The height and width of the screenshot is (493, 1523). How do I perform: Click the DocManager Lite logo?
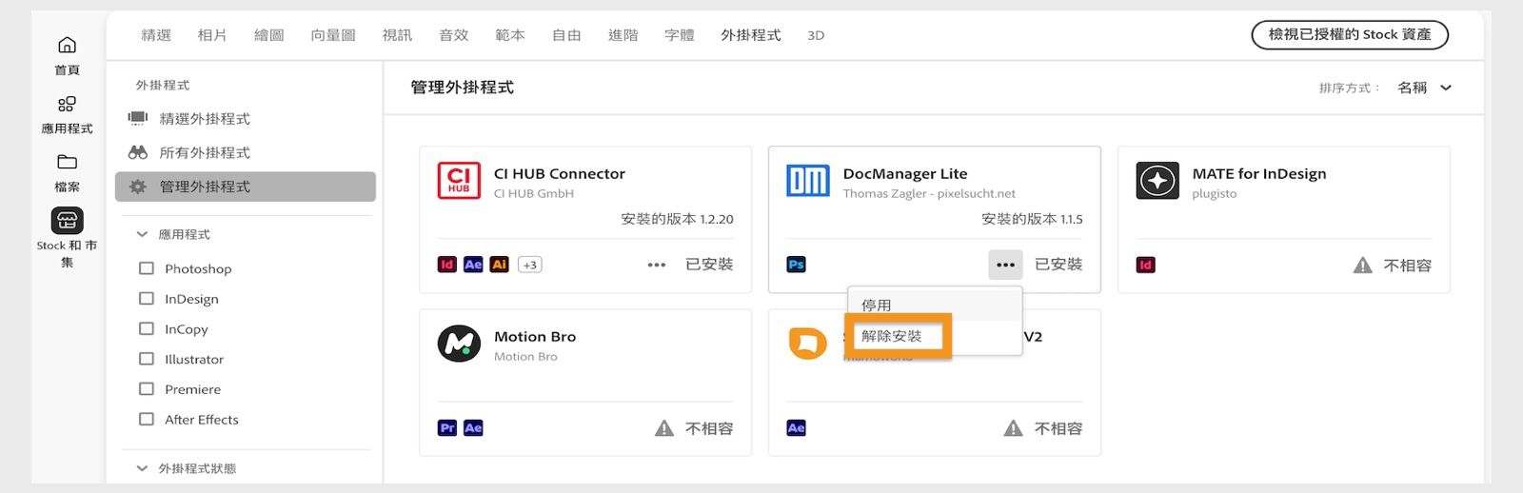pyautogui.click(x=808, y=180)
